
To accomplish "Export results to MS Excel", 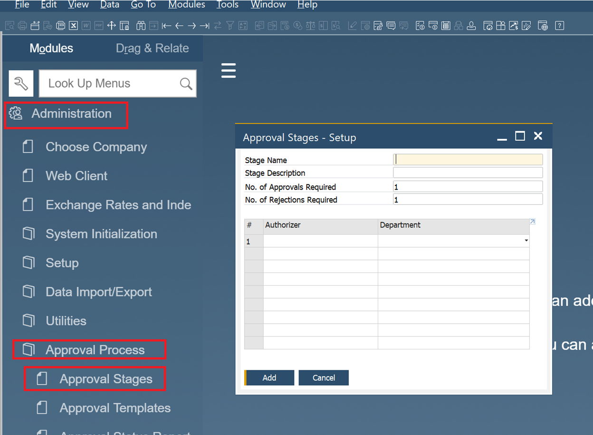I will point(73,25).
